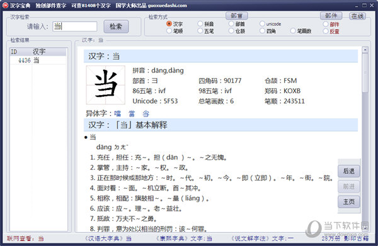The height and width of the screenshot is (246, 378).
Task: Click the 汉字:「当」基本解释 heading
Action: (127, 125)
